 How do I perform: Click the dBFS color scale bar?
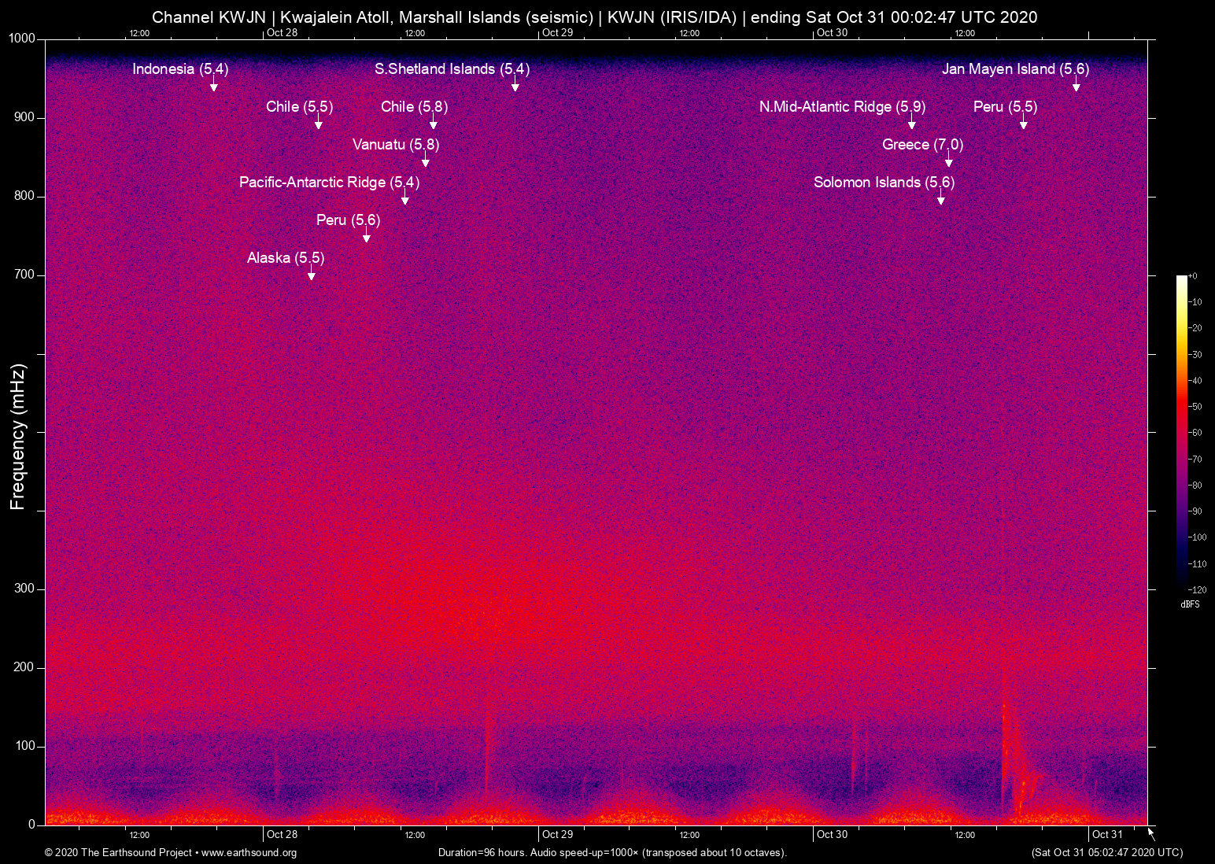pyautogui.click(x=1181, y=431)
